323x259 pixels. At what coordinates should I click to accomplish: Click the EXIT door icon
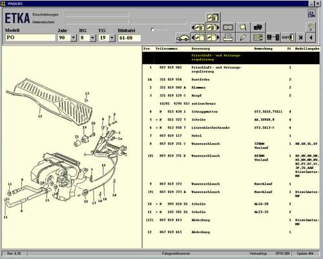coord(288,38)
